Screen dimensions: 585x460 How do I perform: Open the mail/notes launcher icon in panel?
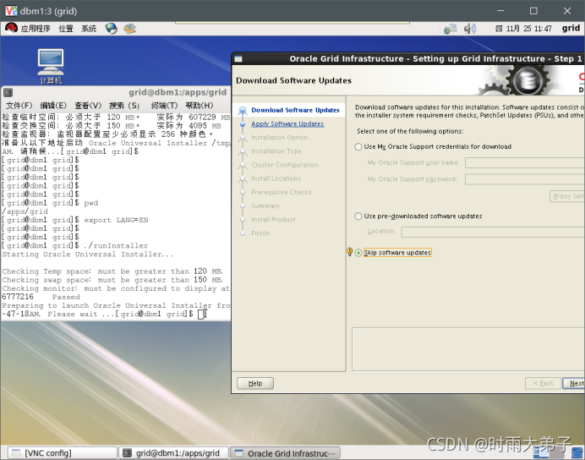click(129, 29)
